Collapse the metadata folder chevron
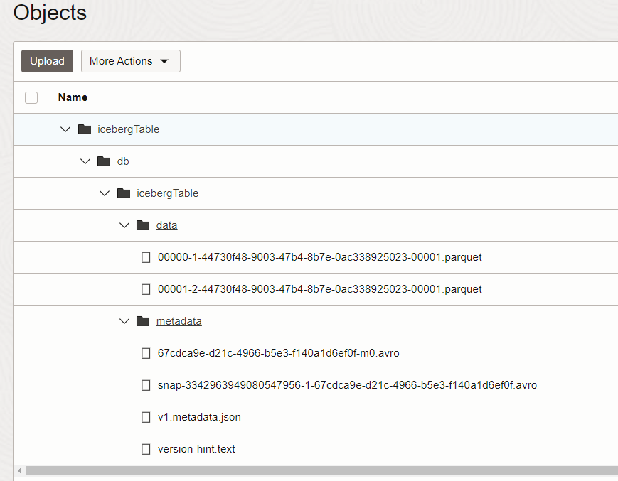 coord(124,321)
